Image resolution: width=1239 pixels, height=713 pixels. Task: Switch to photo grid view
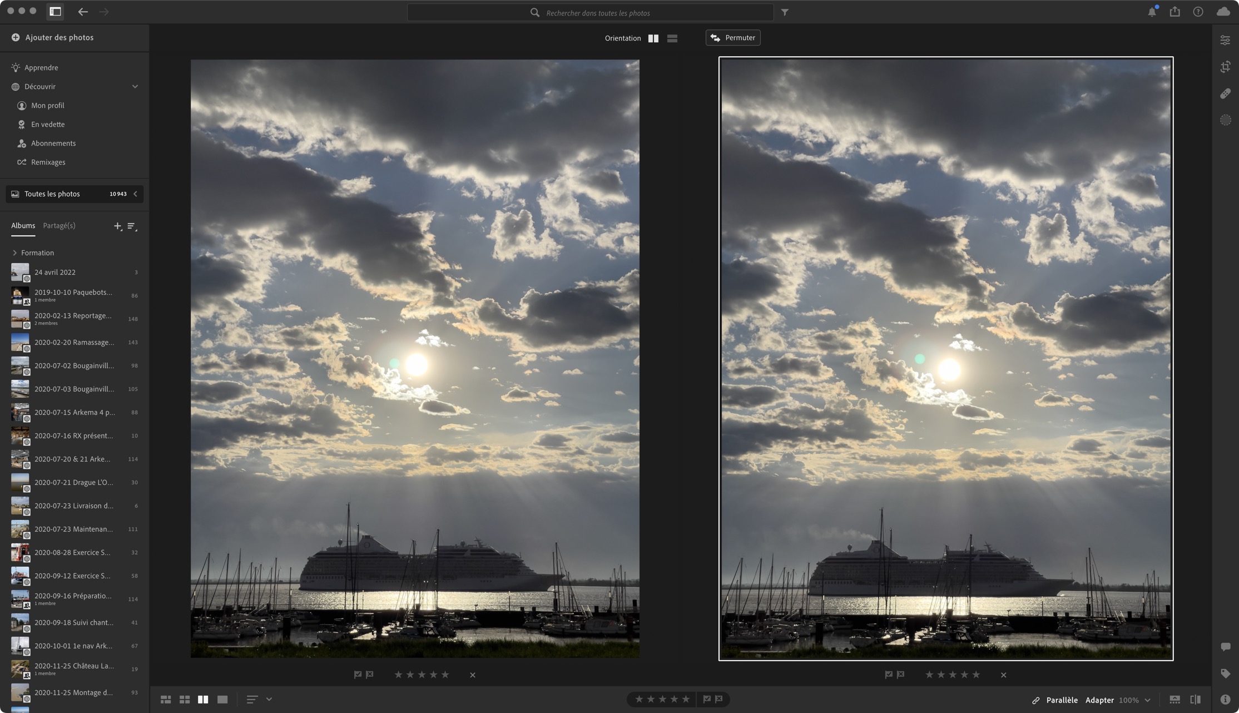(166, 700)
